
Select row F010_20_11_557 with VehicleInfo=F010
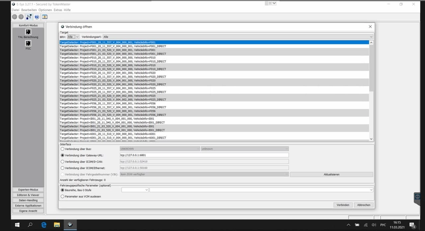(x=214, y=58)
